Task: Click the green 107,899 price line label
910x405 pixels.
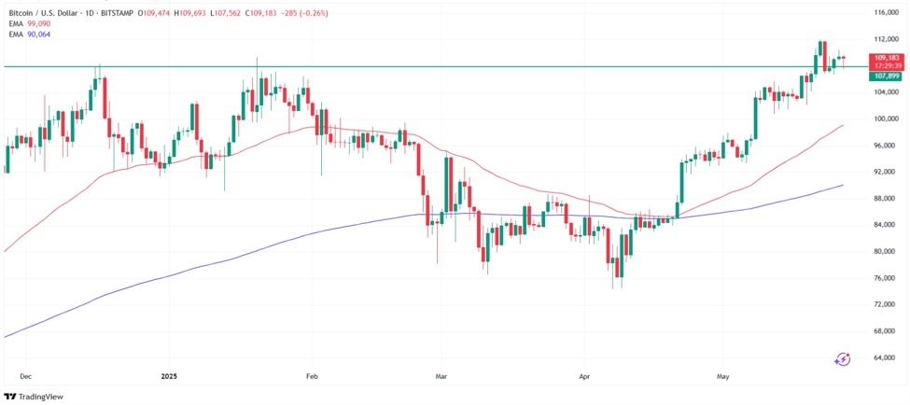Action: 885,76
